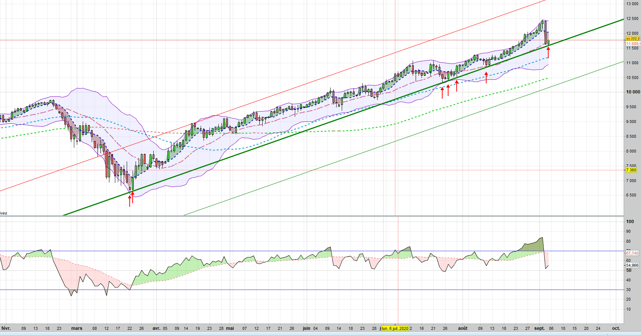This screenshot has height=335, width=641.
Task: Click the 90 label on the oscillator scale
Action: click(x=628, y=231)
